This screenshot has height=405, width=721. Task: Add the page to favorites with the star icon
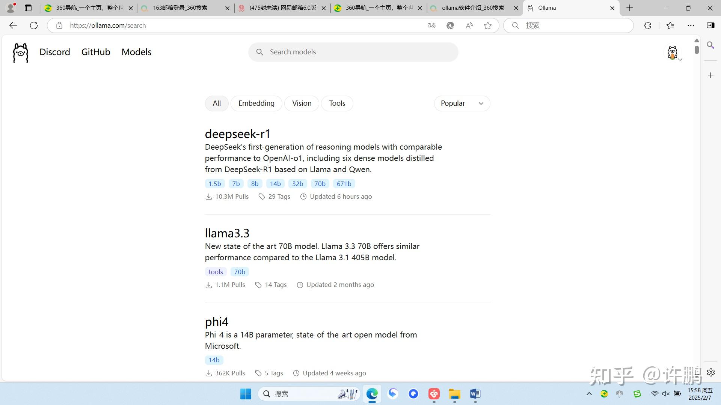(x=487, y=25)
